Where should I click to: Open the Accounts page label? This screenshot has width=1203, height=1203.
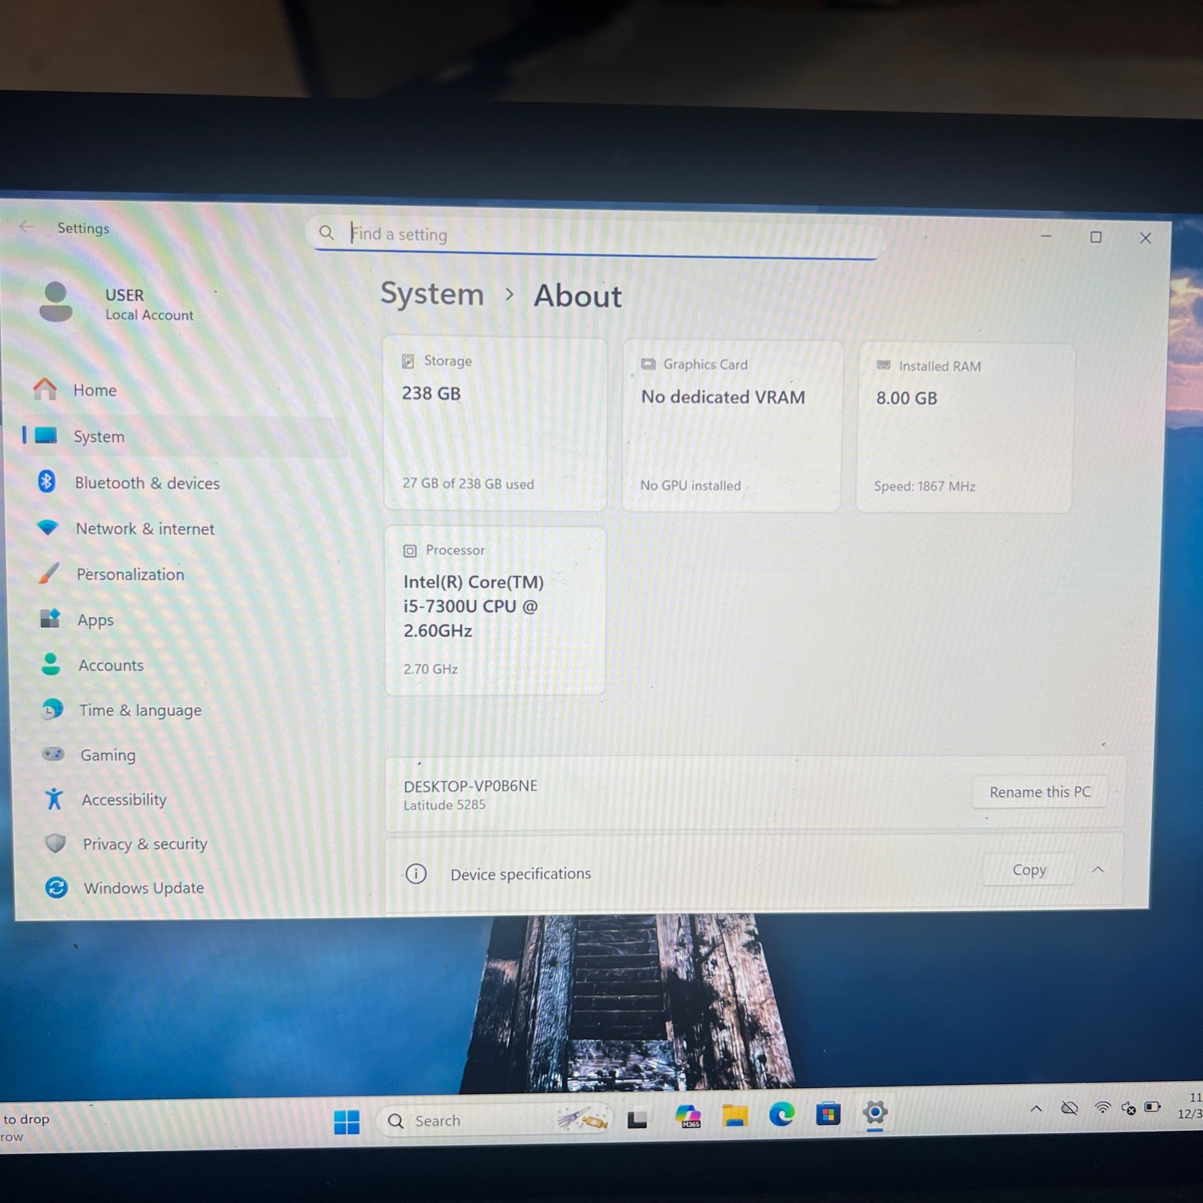click(x=111, y=665)
